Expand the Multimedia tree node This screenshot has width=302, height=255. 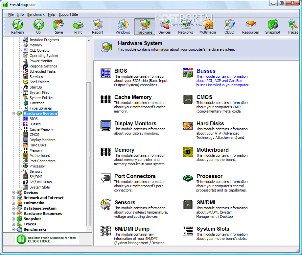(13, 203)
